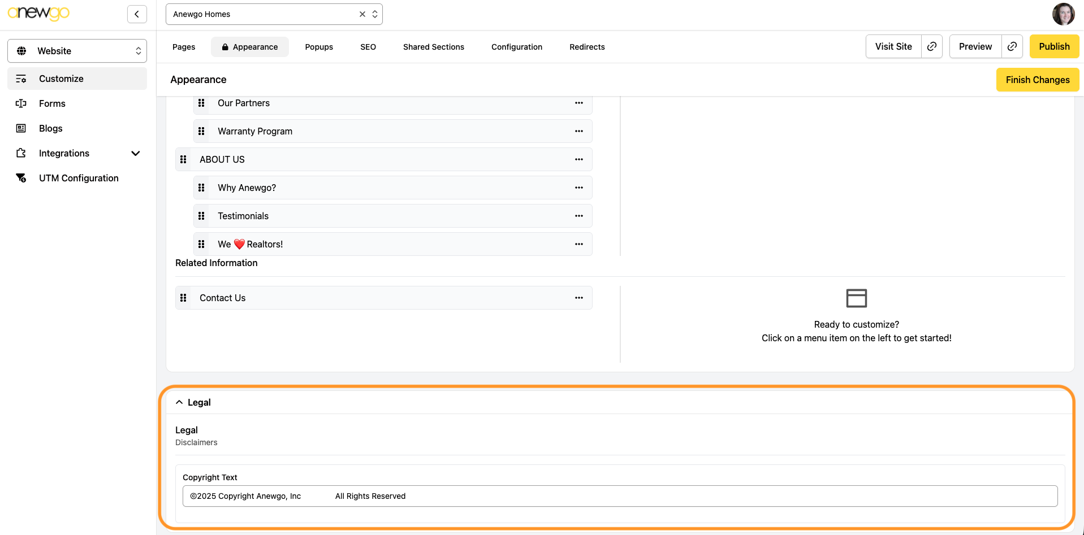
Task: Collapse the Legal section
Action: tap(179, 402)
